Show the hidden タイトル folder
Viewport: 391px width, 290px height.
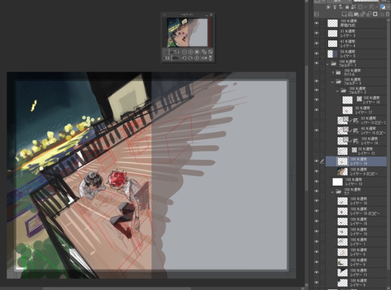(x=316, y=72)
